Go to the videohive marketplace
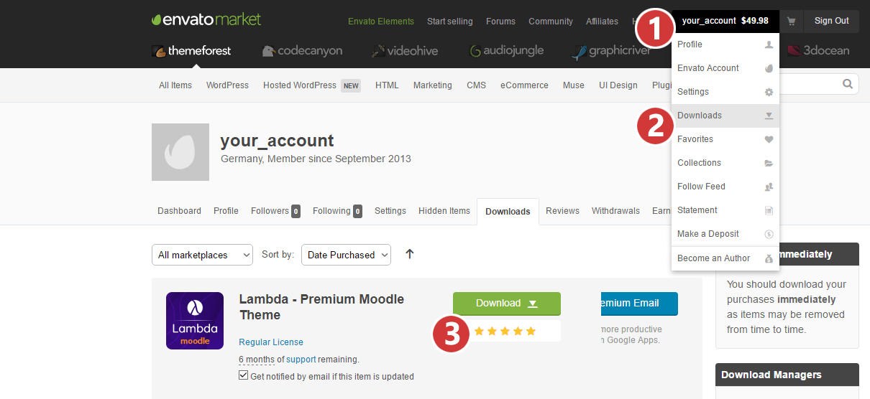870x399 pixels. tap(405, 51)
